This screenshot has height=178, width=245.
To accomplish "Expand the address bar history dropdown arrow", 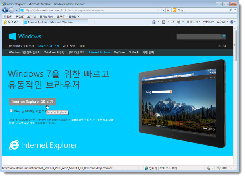I will point(158,10).
